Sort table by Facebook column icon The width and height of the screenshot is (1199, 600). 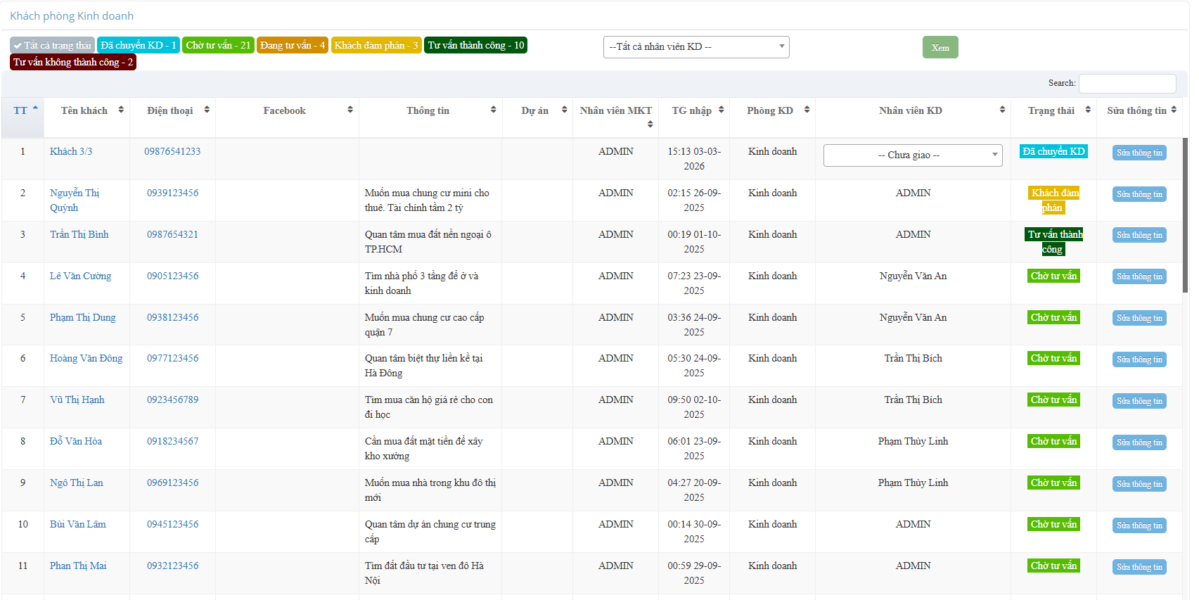click(350, 110)
